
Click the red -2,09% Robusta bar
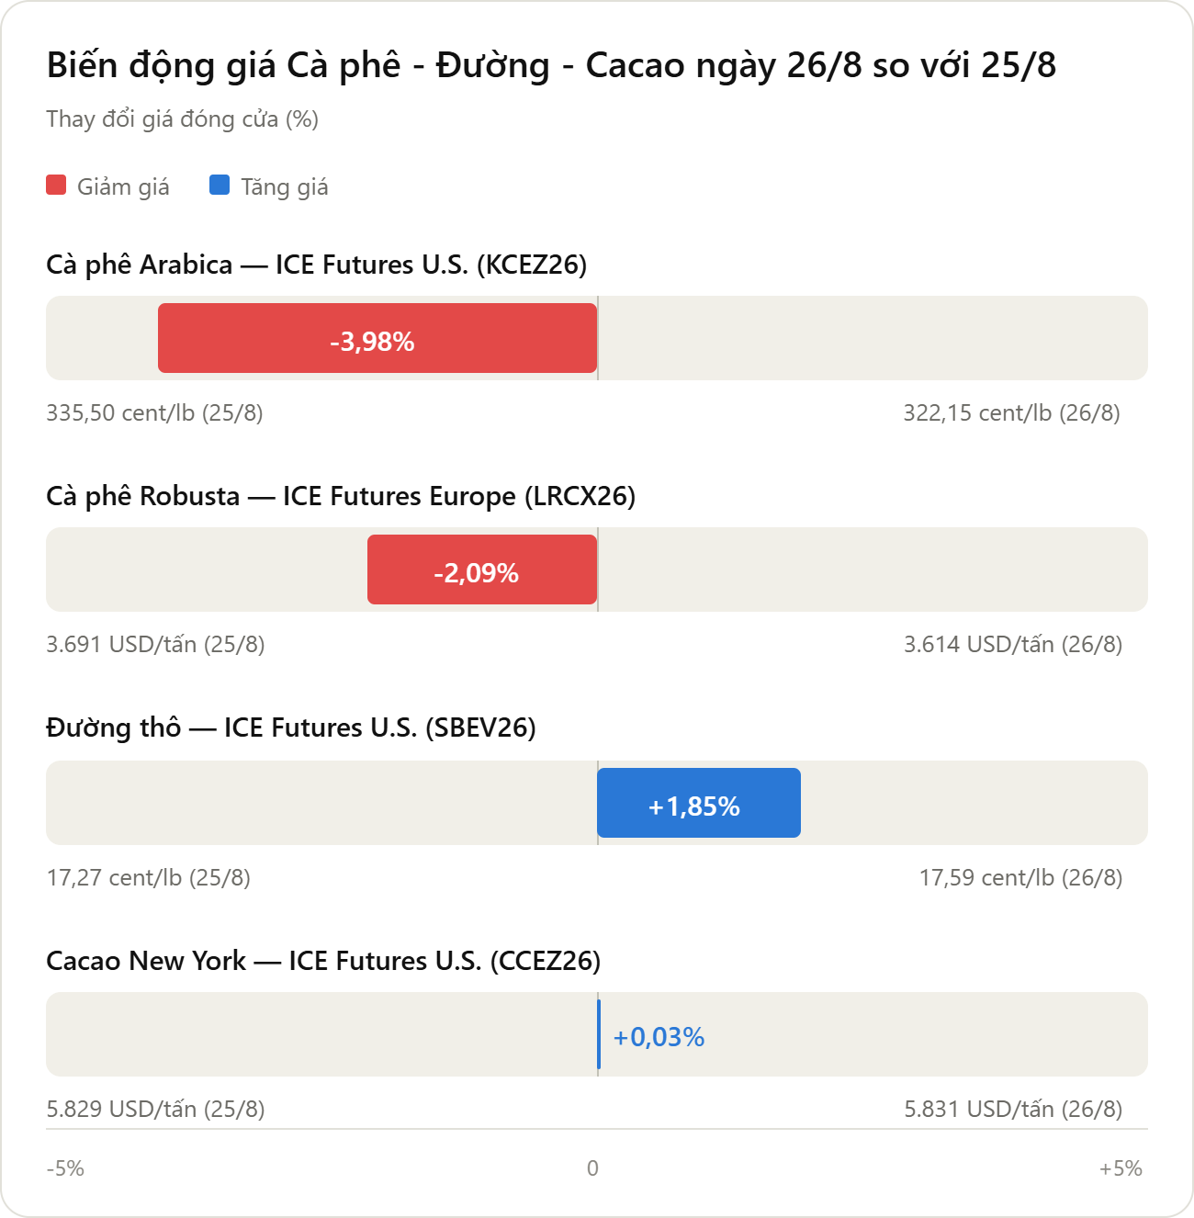coord(482,570)
